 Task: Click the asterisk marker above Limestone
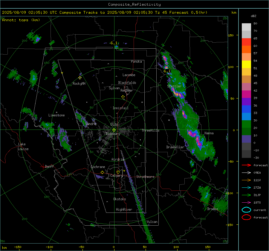pos(56,113)
